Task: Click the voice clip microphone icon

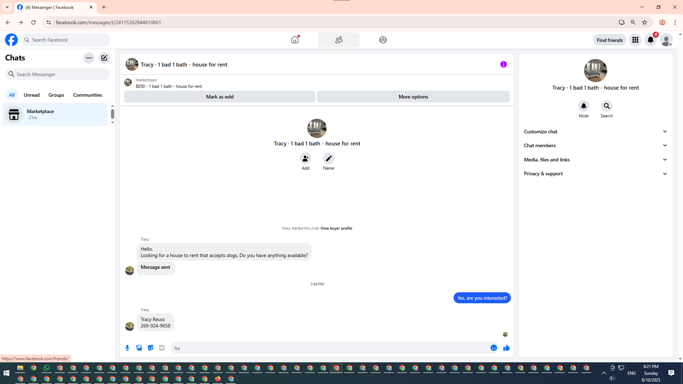Action: click(127, 348)
